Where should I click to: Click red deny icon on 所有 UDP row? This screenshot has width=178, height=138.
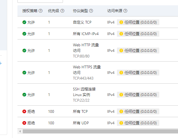click(x=24, y=123)
